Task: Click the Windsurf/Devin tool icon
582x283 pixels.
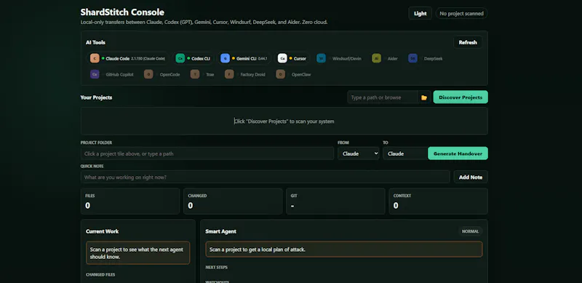Action: [321, 58]
